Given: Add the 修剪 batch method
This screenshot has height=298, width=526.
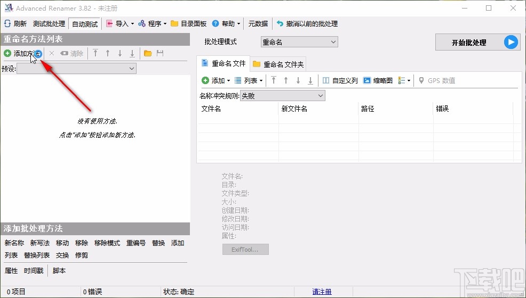Looking at the screenshot, I should pos(82,255).
